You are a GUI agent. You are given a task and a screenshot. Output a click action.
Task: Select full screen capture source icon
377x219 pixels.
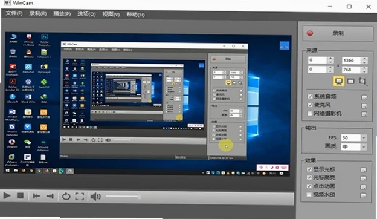338,81
